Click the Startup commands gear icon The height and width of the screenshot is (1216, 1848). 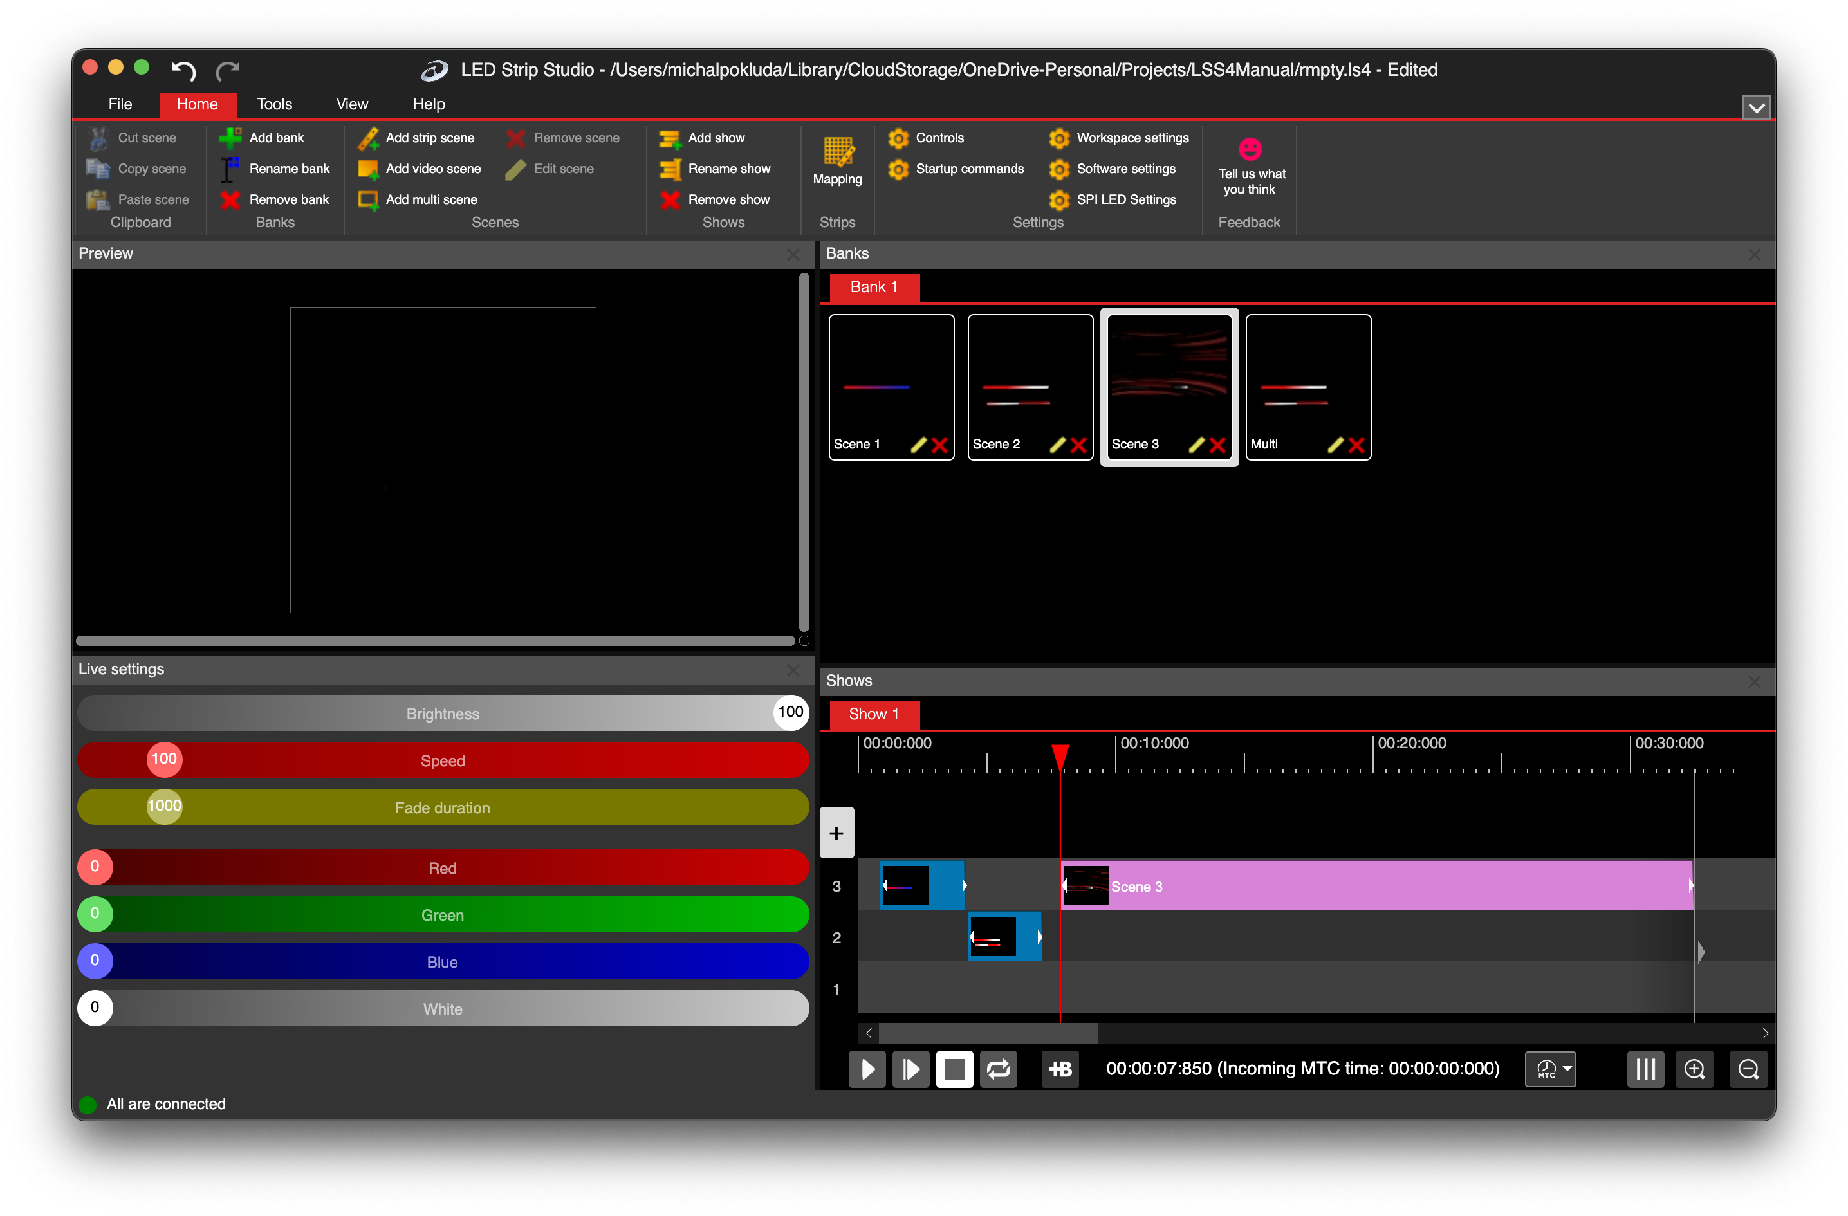(x=898, y=169)
